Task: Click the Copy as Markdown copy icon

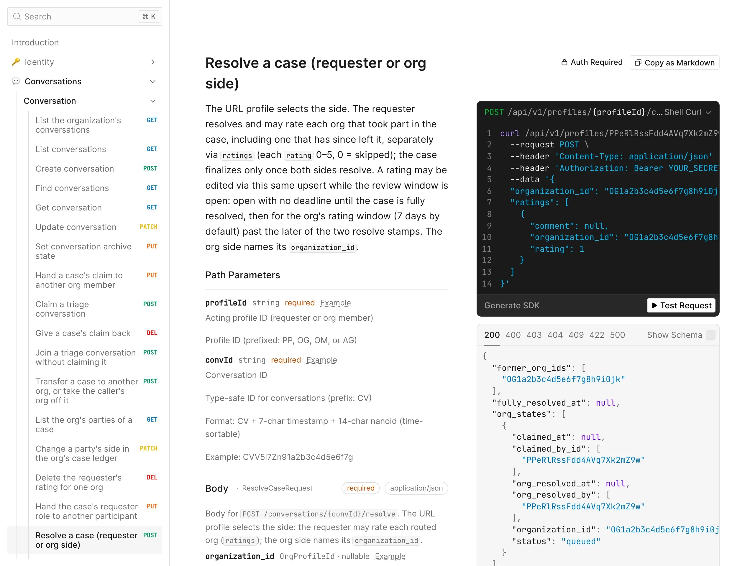Action: (638, 63)
